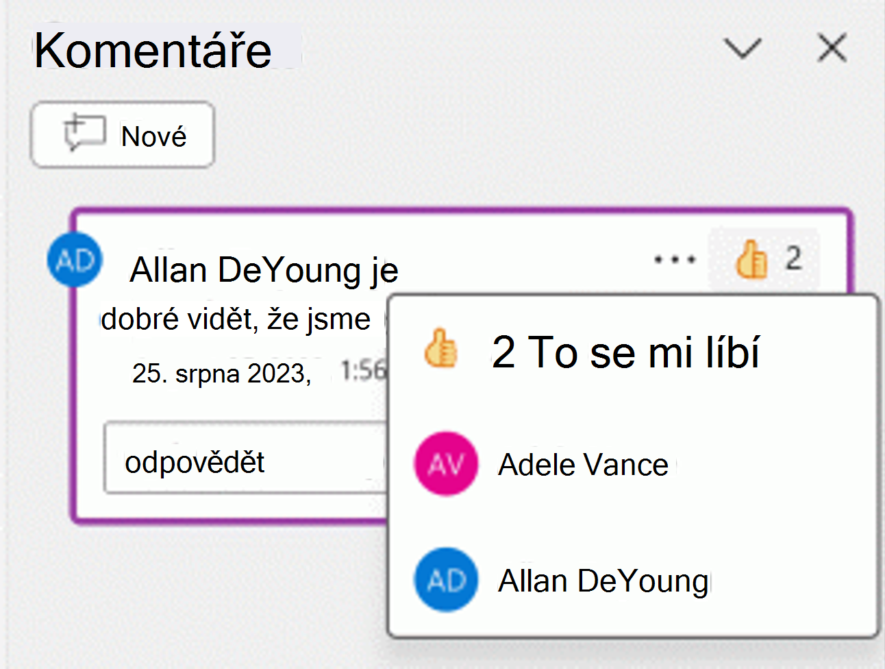Viewport: 885px width, 669px height.
Task: Click the odpovědět reply field
Action: [x=245, y=457]
